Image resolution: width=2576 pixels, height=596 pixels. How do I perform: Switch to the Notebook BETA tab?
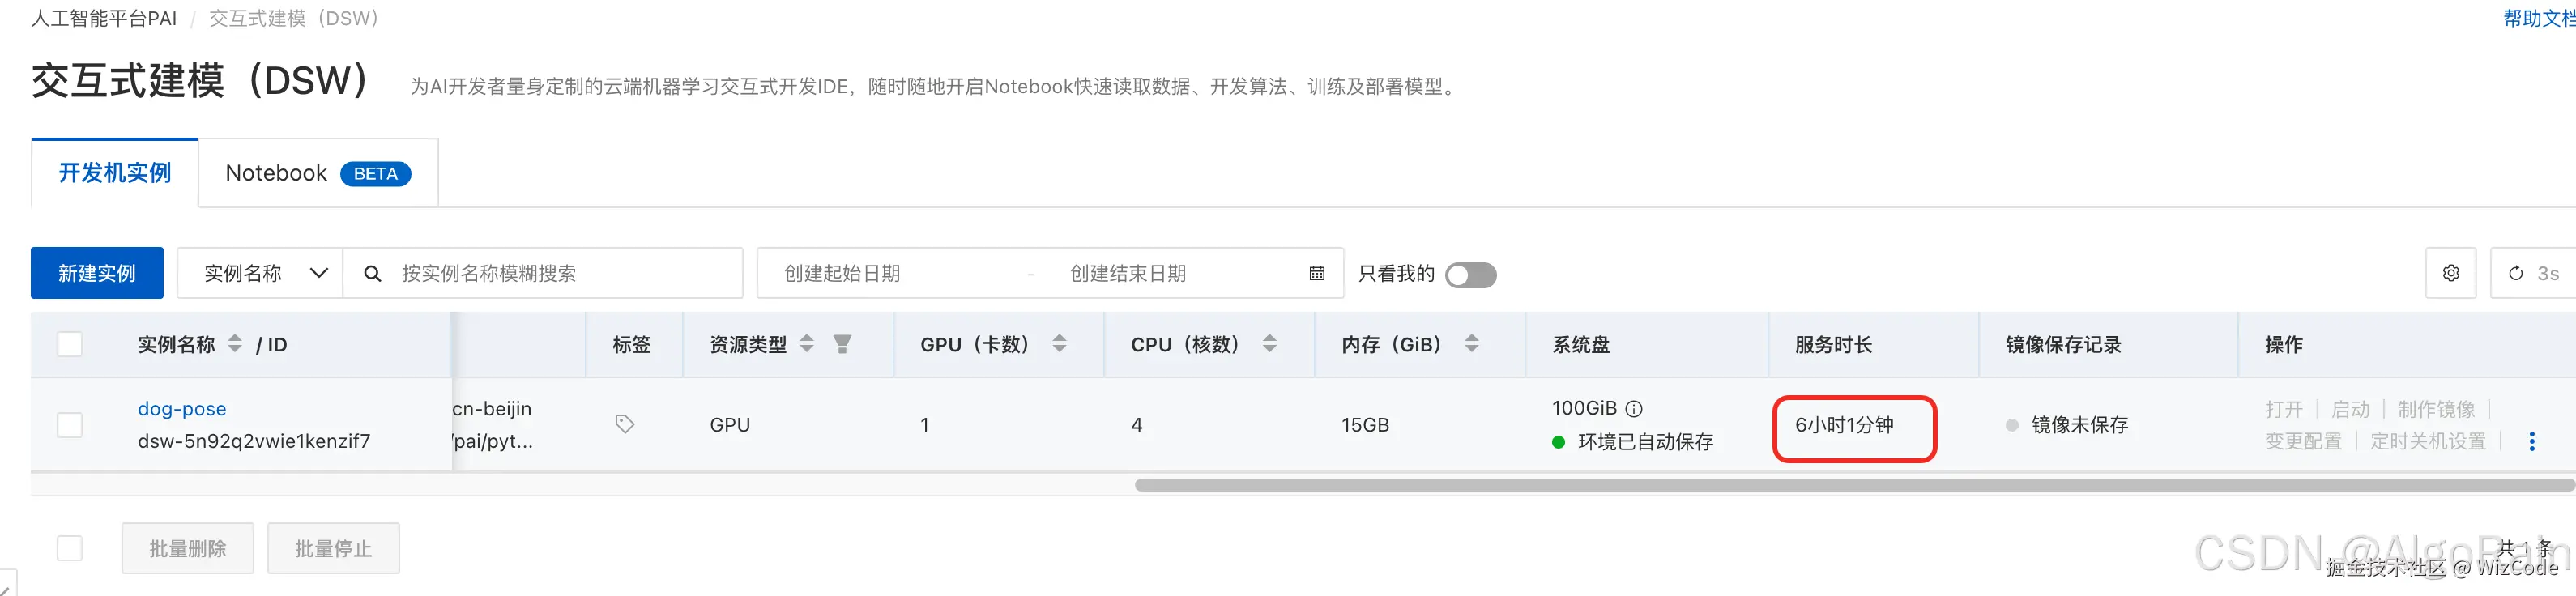[x=317, y=173]
